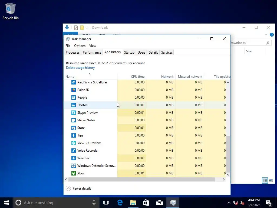Open the Mail app from the taskbar

(160, 203)
